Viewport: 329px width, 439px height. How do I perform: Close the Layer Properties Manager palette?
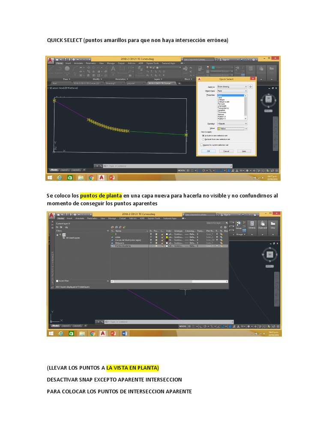coord(53,222)
